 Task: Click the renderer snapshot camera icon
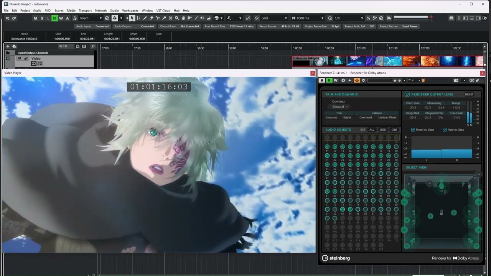pyautogui.click(x=456, y=80)
